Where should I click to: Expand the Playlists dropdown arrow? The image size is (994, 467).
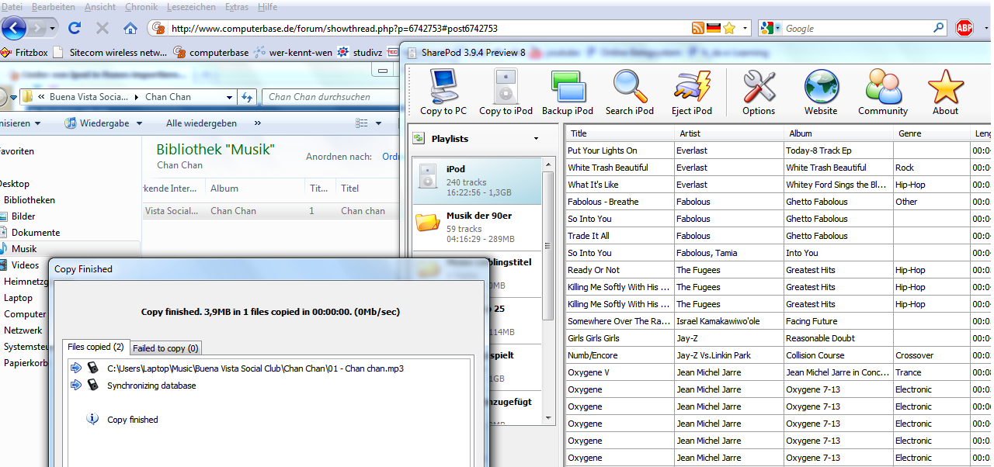click(x=536, y=139)
